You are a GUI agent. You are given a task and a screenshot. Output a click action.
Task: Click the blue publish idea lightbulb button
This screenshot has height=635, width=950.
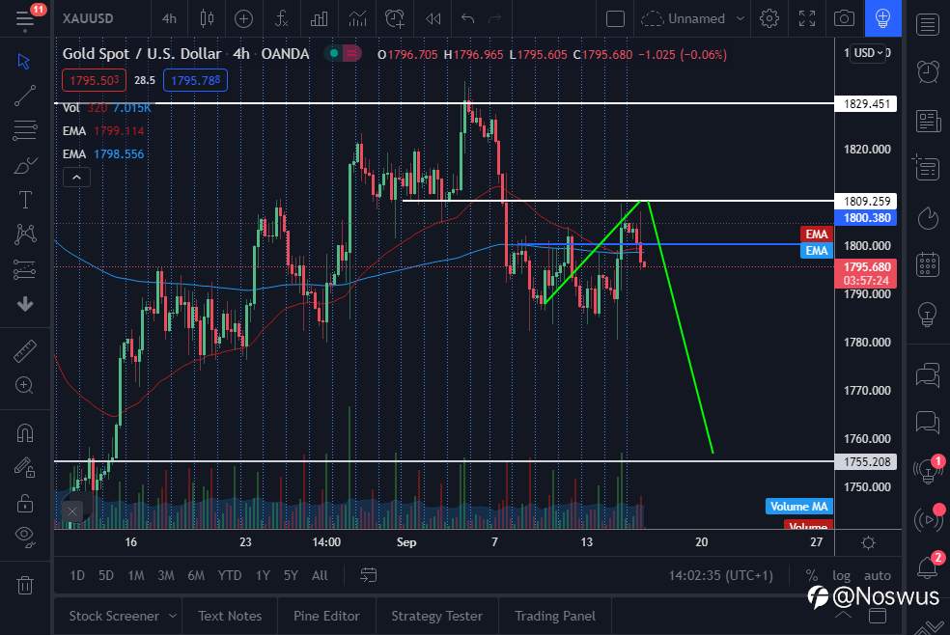882,18
